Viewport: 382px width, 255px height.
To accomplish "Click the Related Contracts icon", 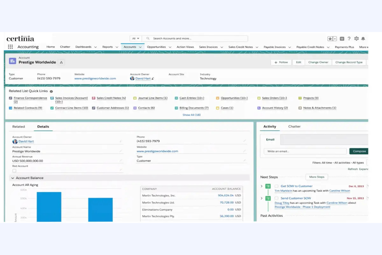I will pyautogui.click(x=11, y=108).
